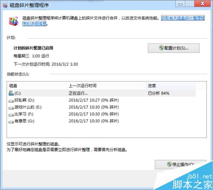Click the 上一次运行时间 column header

pos(106,85)
